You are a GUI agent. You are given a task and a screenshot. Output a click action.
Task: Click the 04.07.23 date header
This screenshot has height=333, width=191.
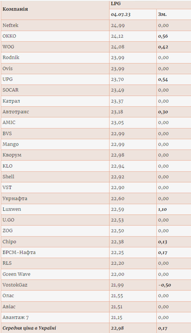click(121, 14)
